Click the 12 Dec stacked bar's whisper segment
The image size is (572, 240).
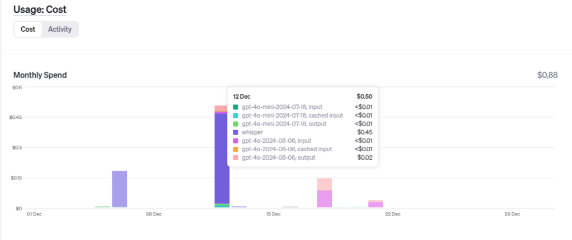click(x=222, y=159)
